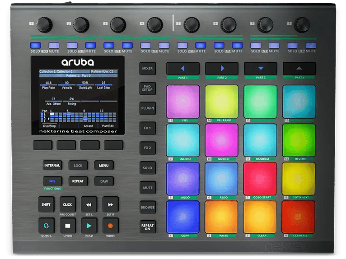Stop playback with the white square button
The height and width of the screenshot is (259, 346).
click(68, 226)
